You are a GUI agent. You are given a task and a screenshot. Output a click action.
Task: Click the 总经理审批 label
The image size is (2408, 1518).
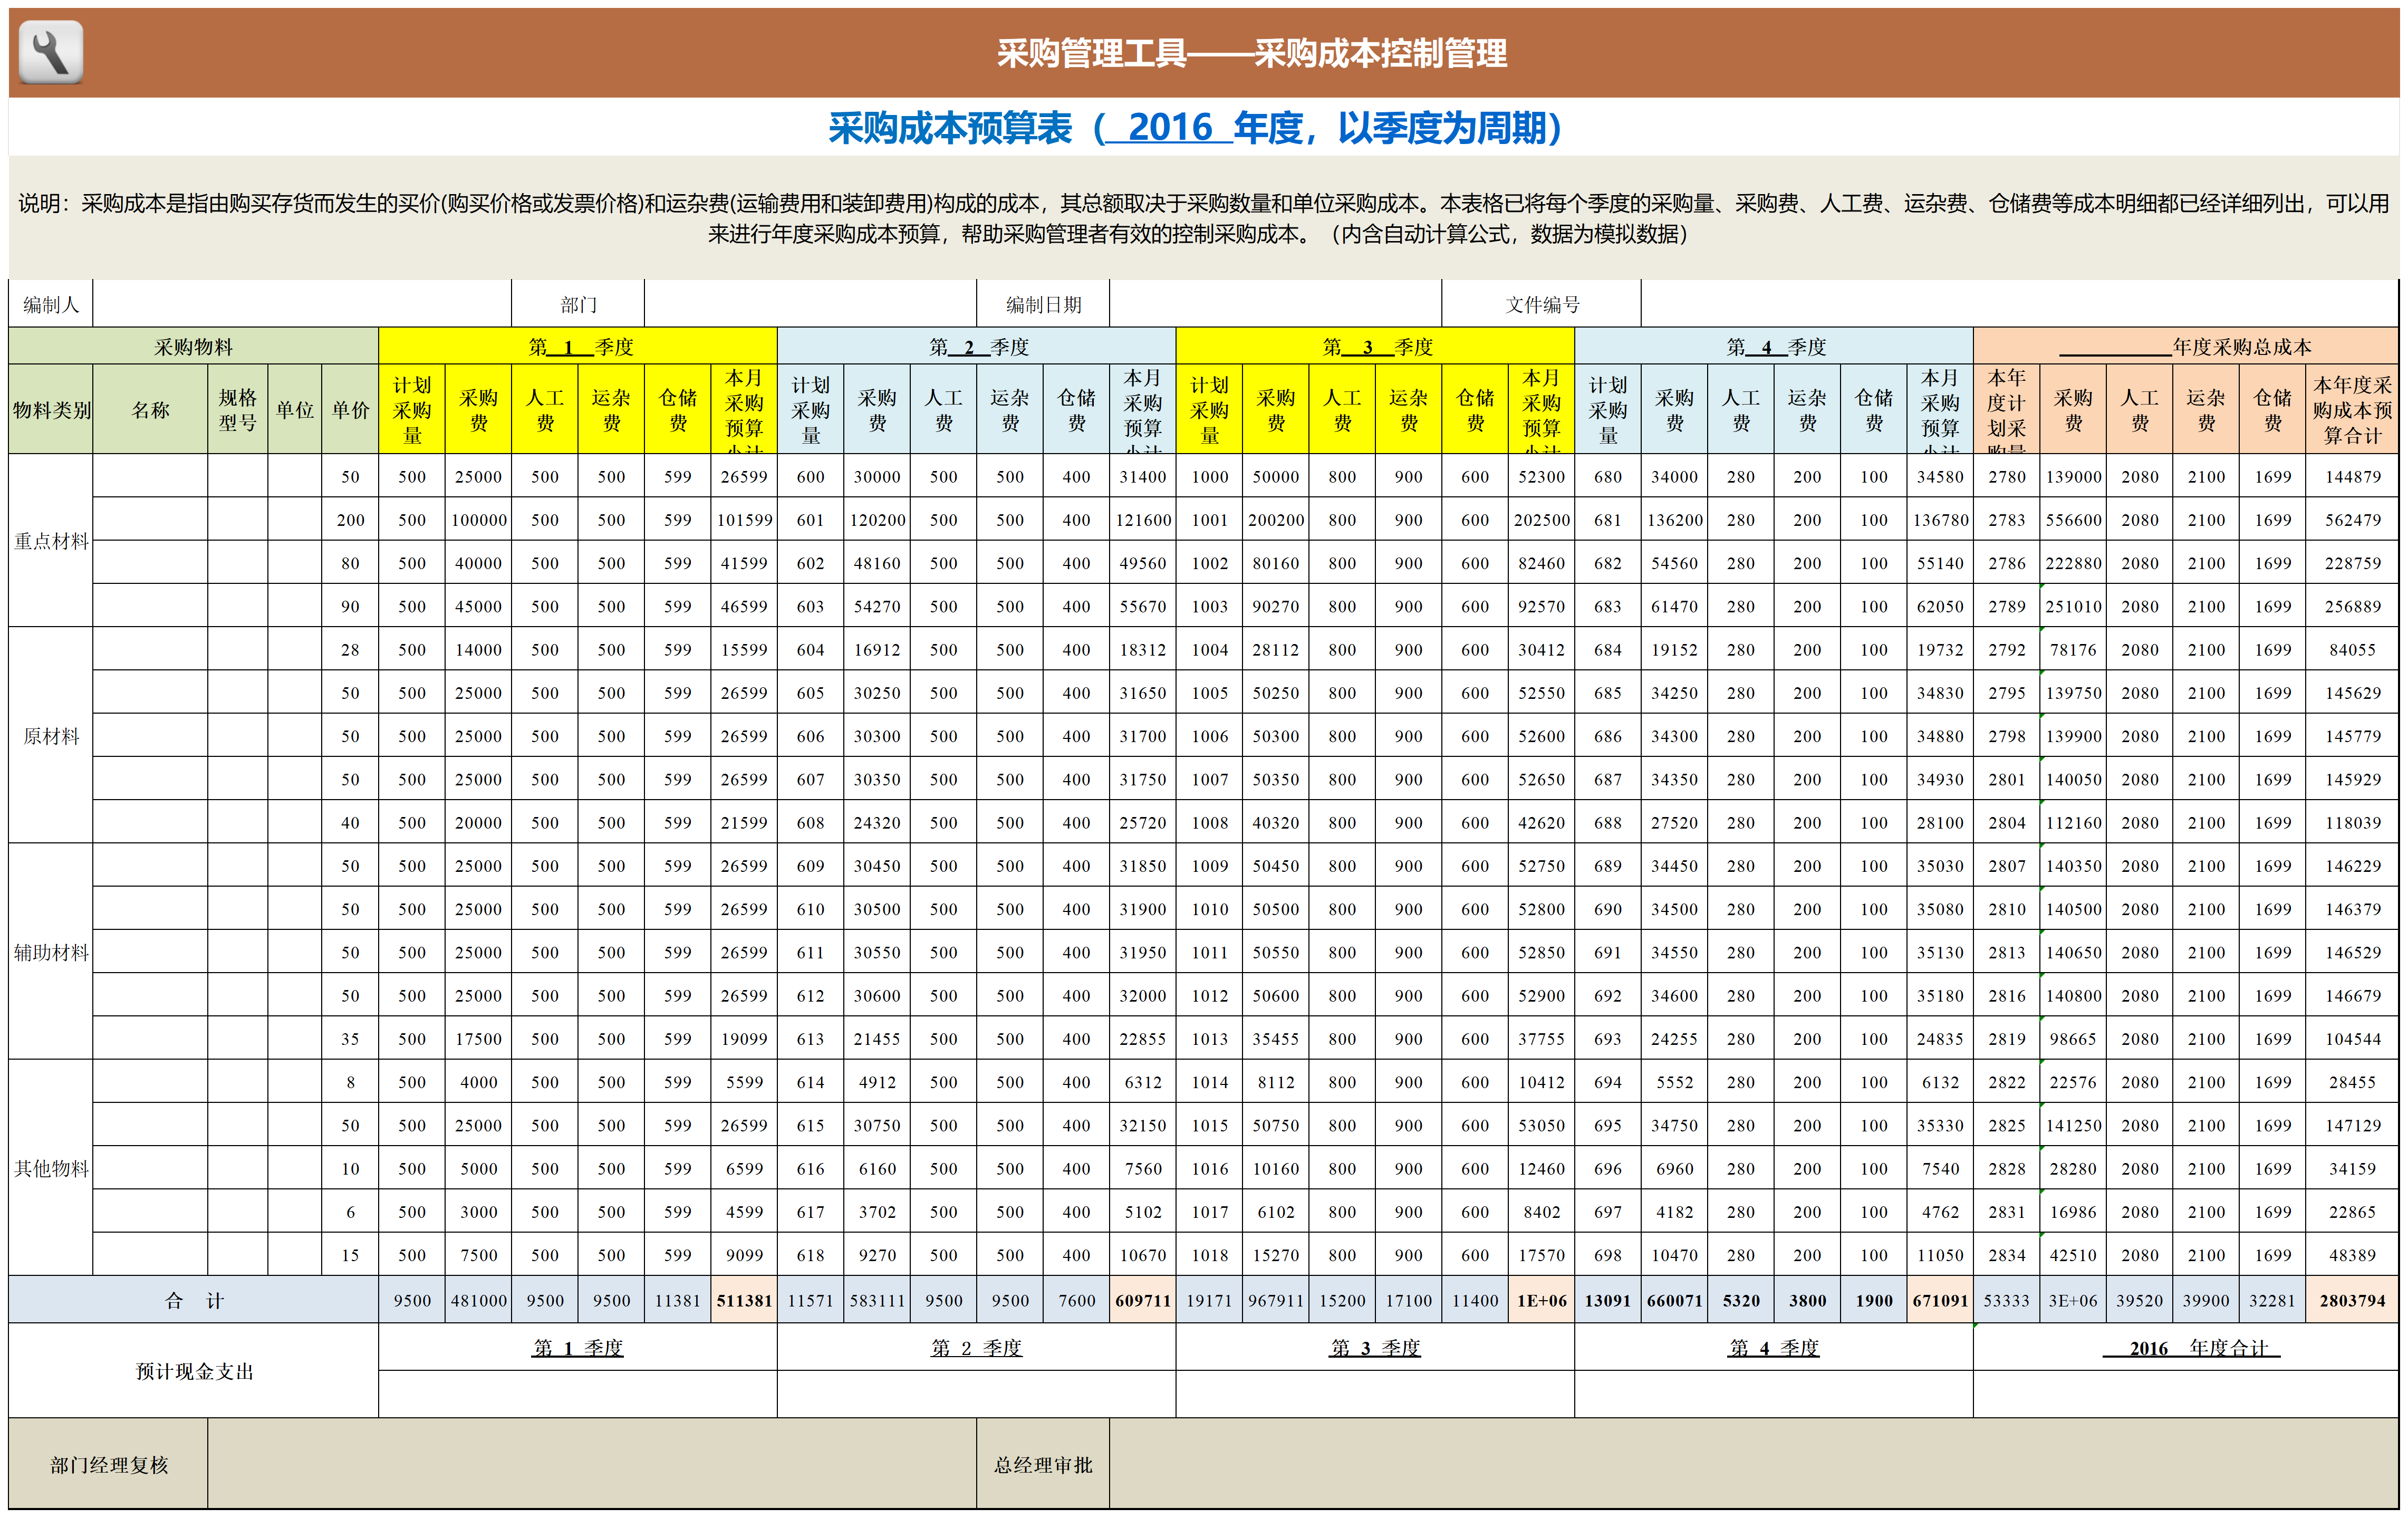click(x=1043, y=1464)
